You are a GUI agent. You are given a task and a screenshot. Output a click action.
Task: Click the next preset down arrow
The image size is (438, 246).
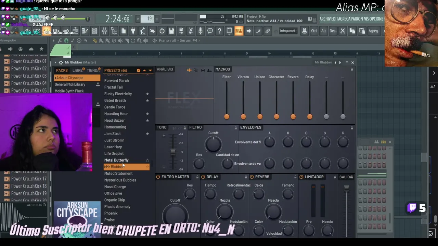(150, 70)
